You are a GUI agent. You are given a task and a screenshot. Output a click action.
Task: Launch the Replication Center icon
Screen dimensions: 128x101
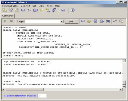pyautogui.click(x=11, y=10)
